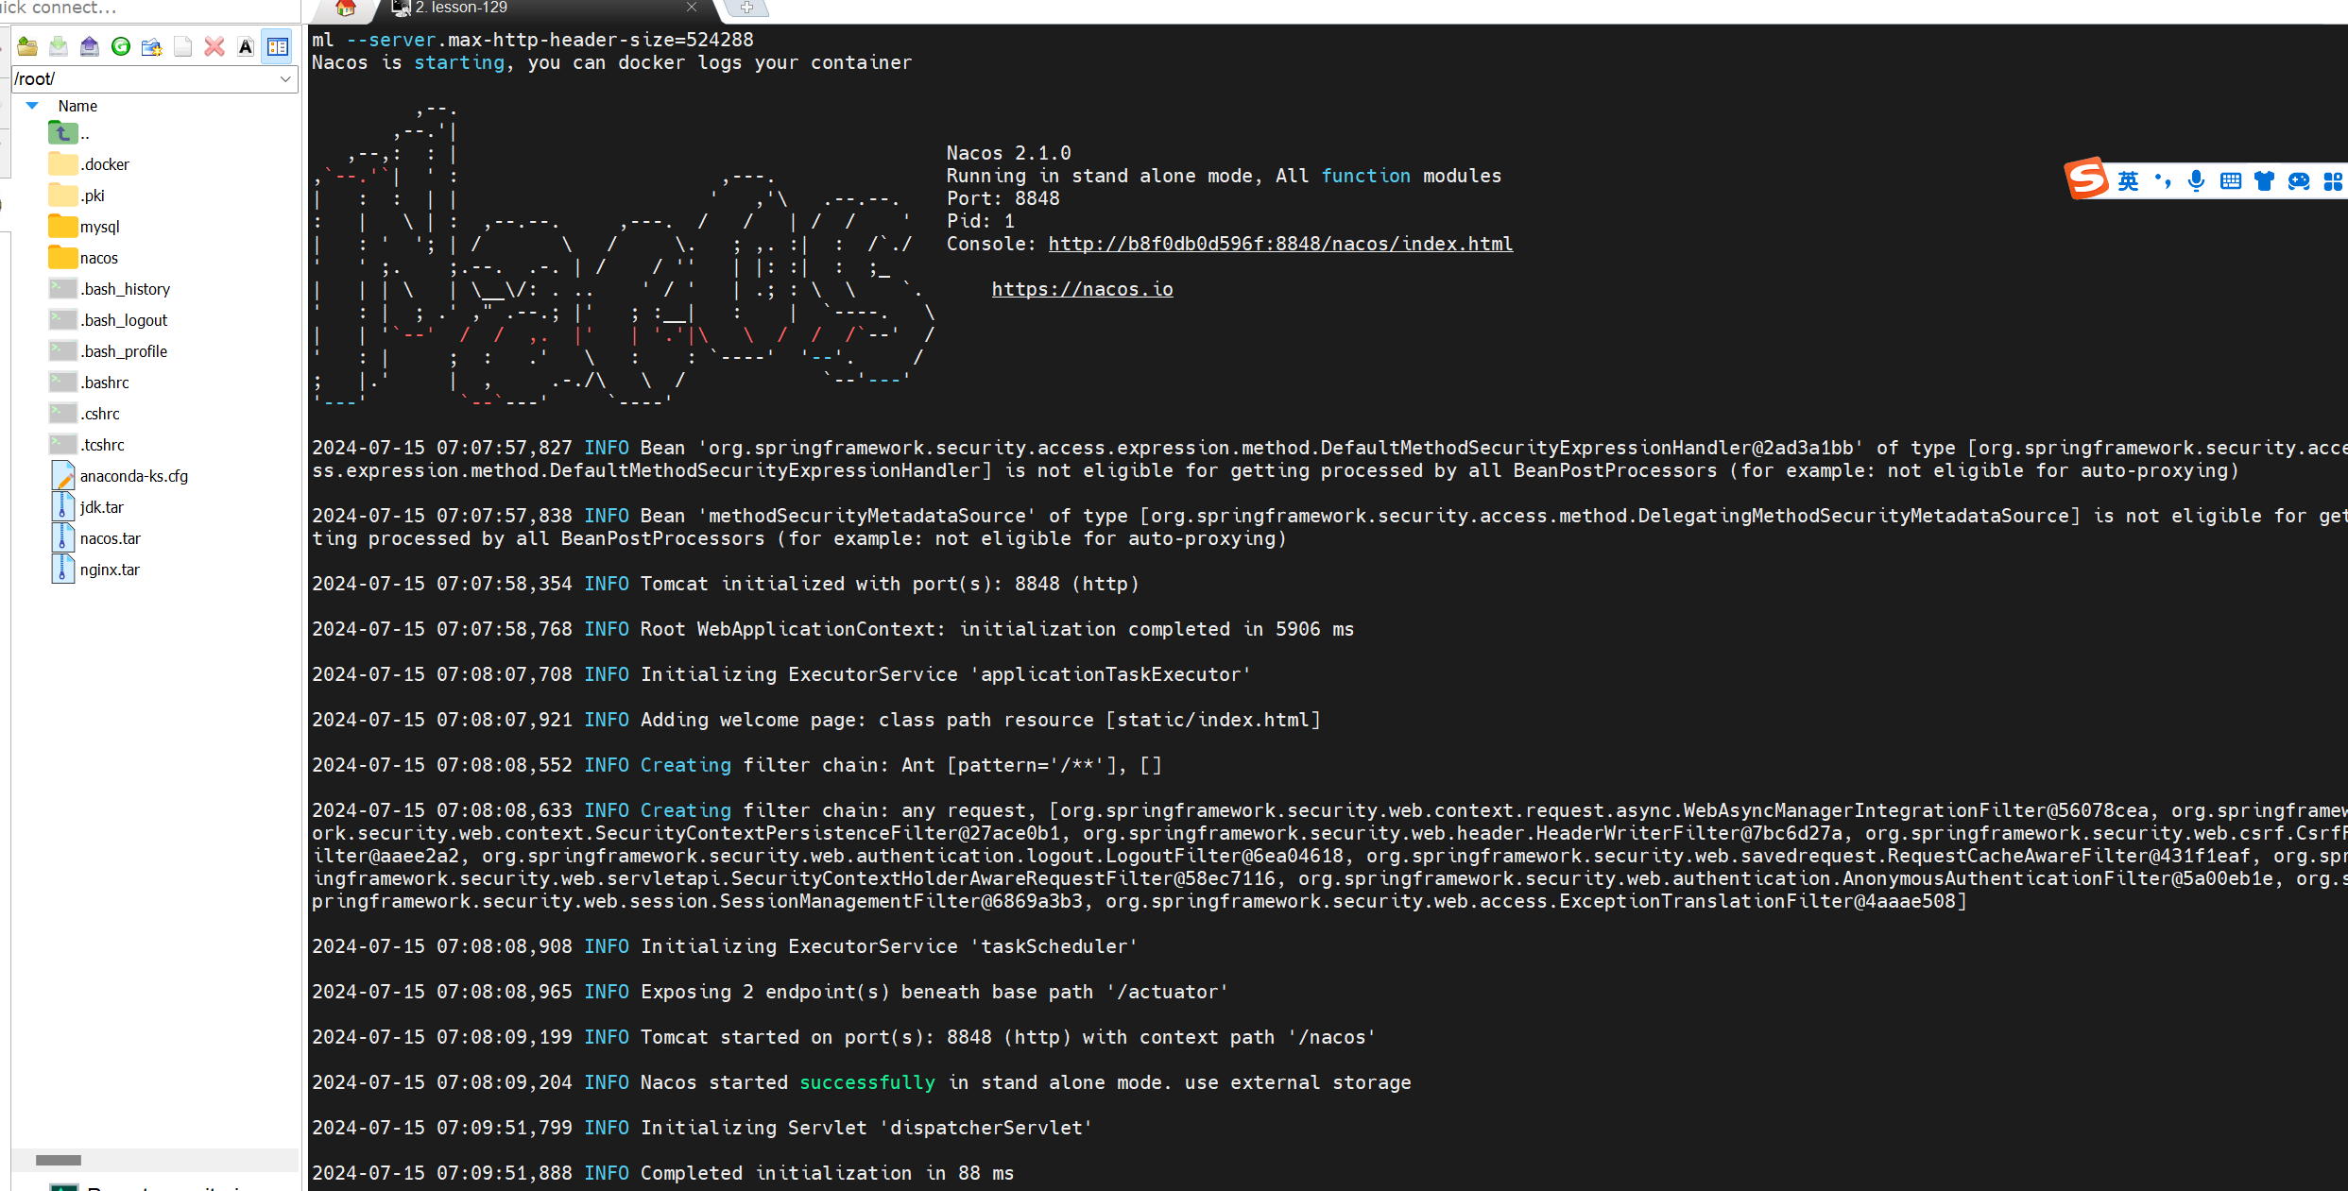The width and height of the screenshot is (2348, 1191).
Task: Toggle Sogou punctuation mode
Action: [x=2163, y=180]
